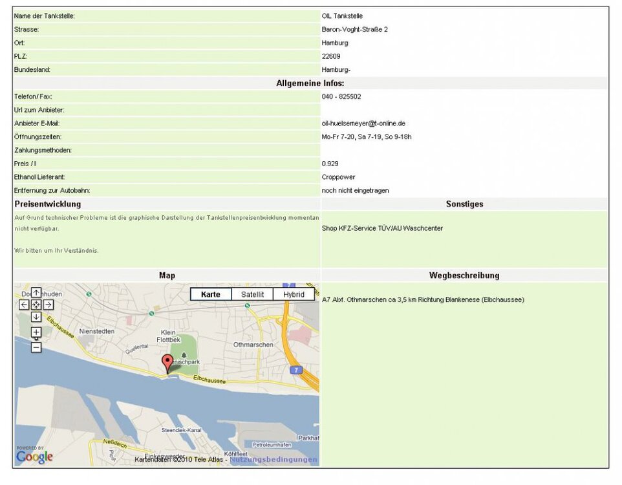Open the Nutzungsbedingungen link
This screenshot has width=622, height=485.
tap(273, 459)
